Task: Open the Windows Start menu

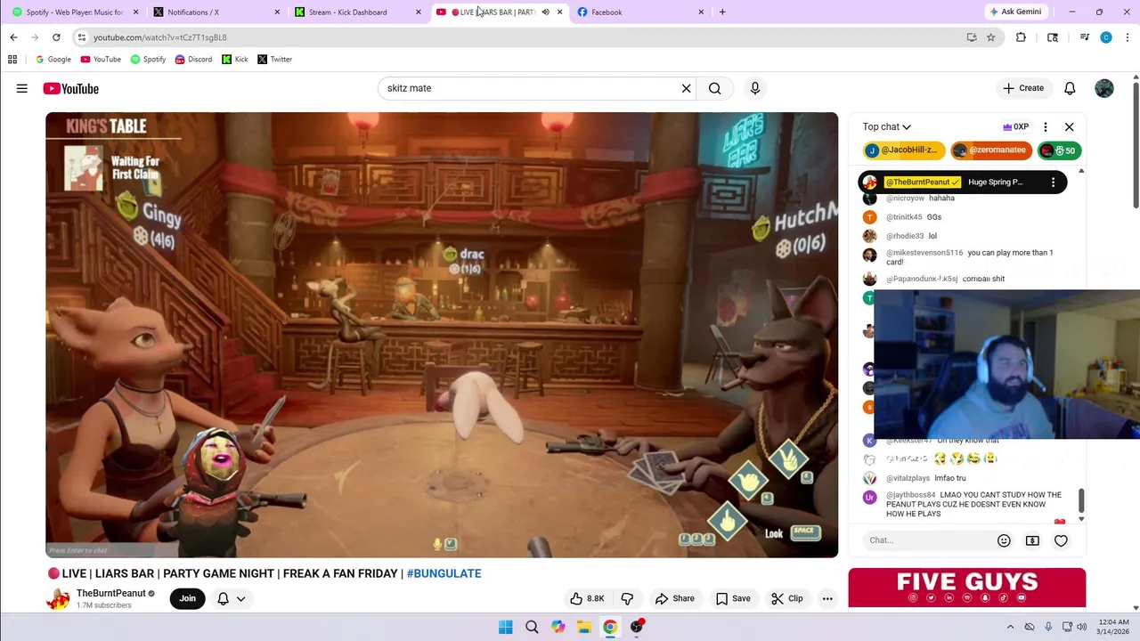Action: point(505,627)
